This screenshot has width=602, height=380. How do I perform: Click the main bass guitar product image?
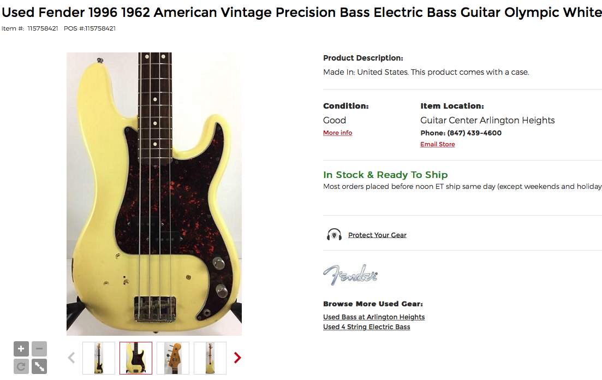154,194
